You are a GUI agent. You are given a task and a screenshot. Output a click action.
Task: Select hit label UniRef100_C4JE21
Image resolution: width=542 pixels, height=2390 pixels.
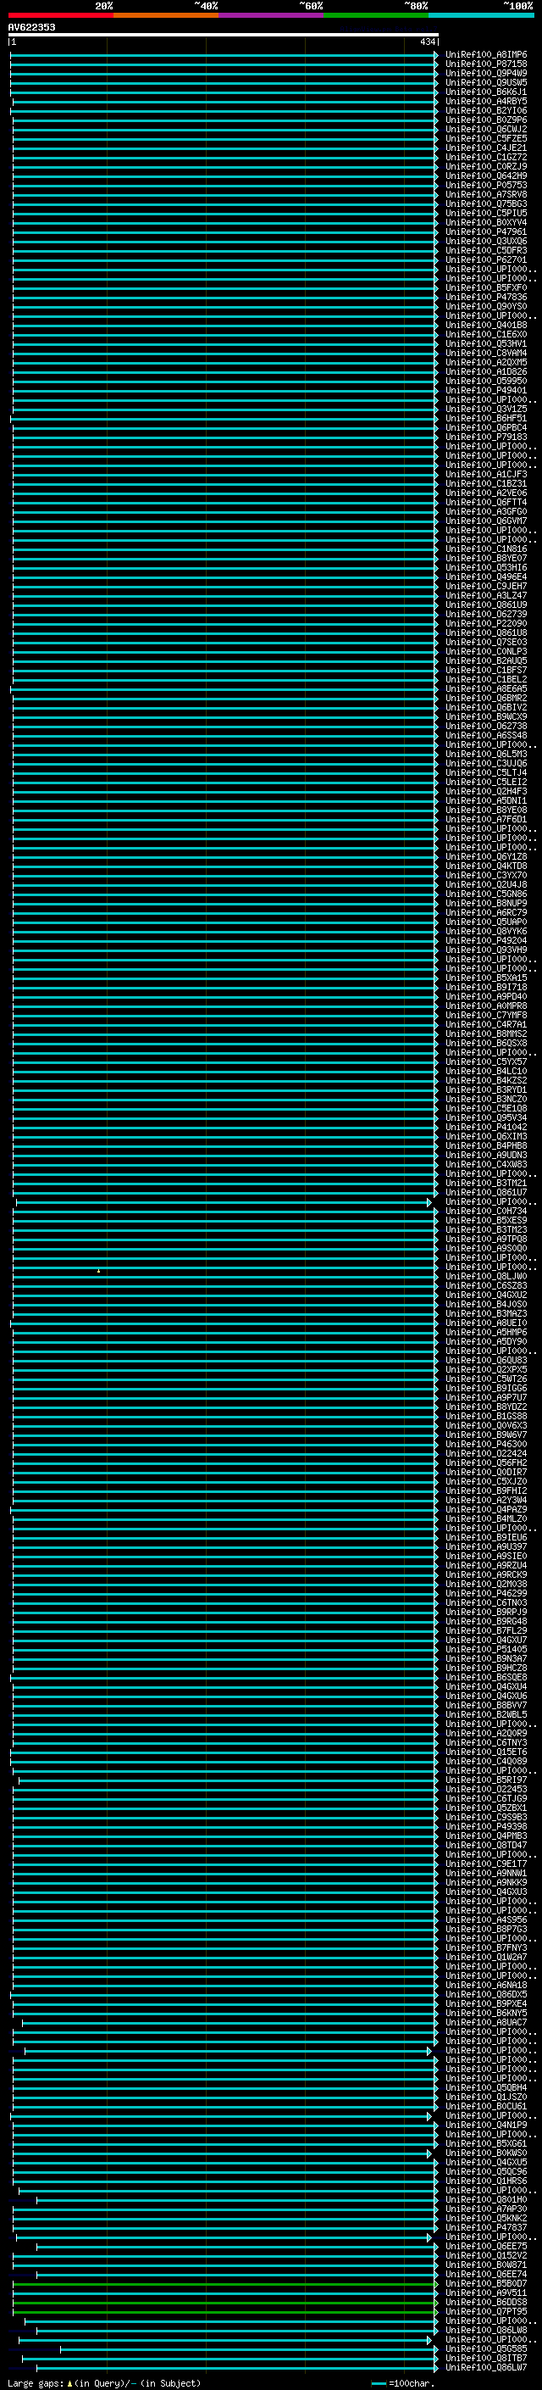[485, 148]
